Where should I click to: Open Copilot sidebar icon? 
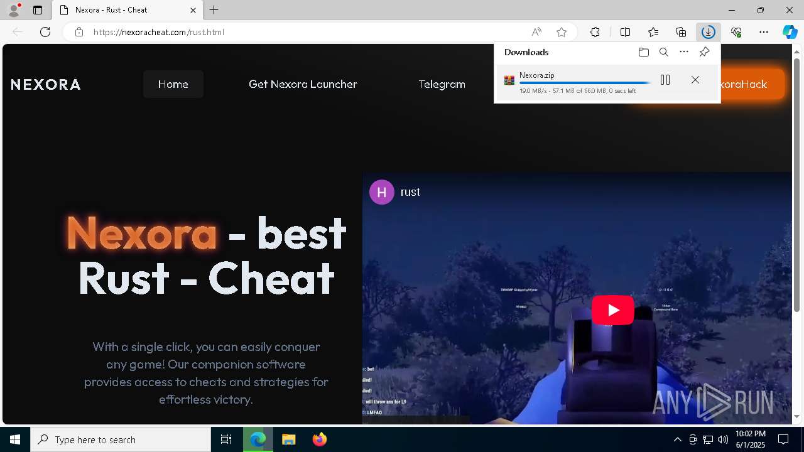pos(790,32)
